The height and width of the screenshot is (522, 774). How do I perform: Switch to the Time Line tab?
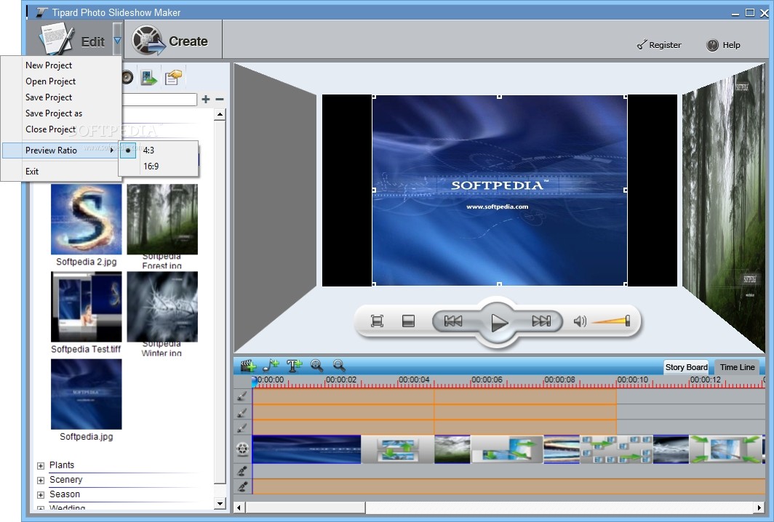pos(737,367)
